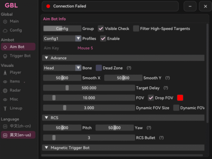Enable the Dynamic FOV checkbox
This screenshot has height=159, width=212.
[176, 108]
